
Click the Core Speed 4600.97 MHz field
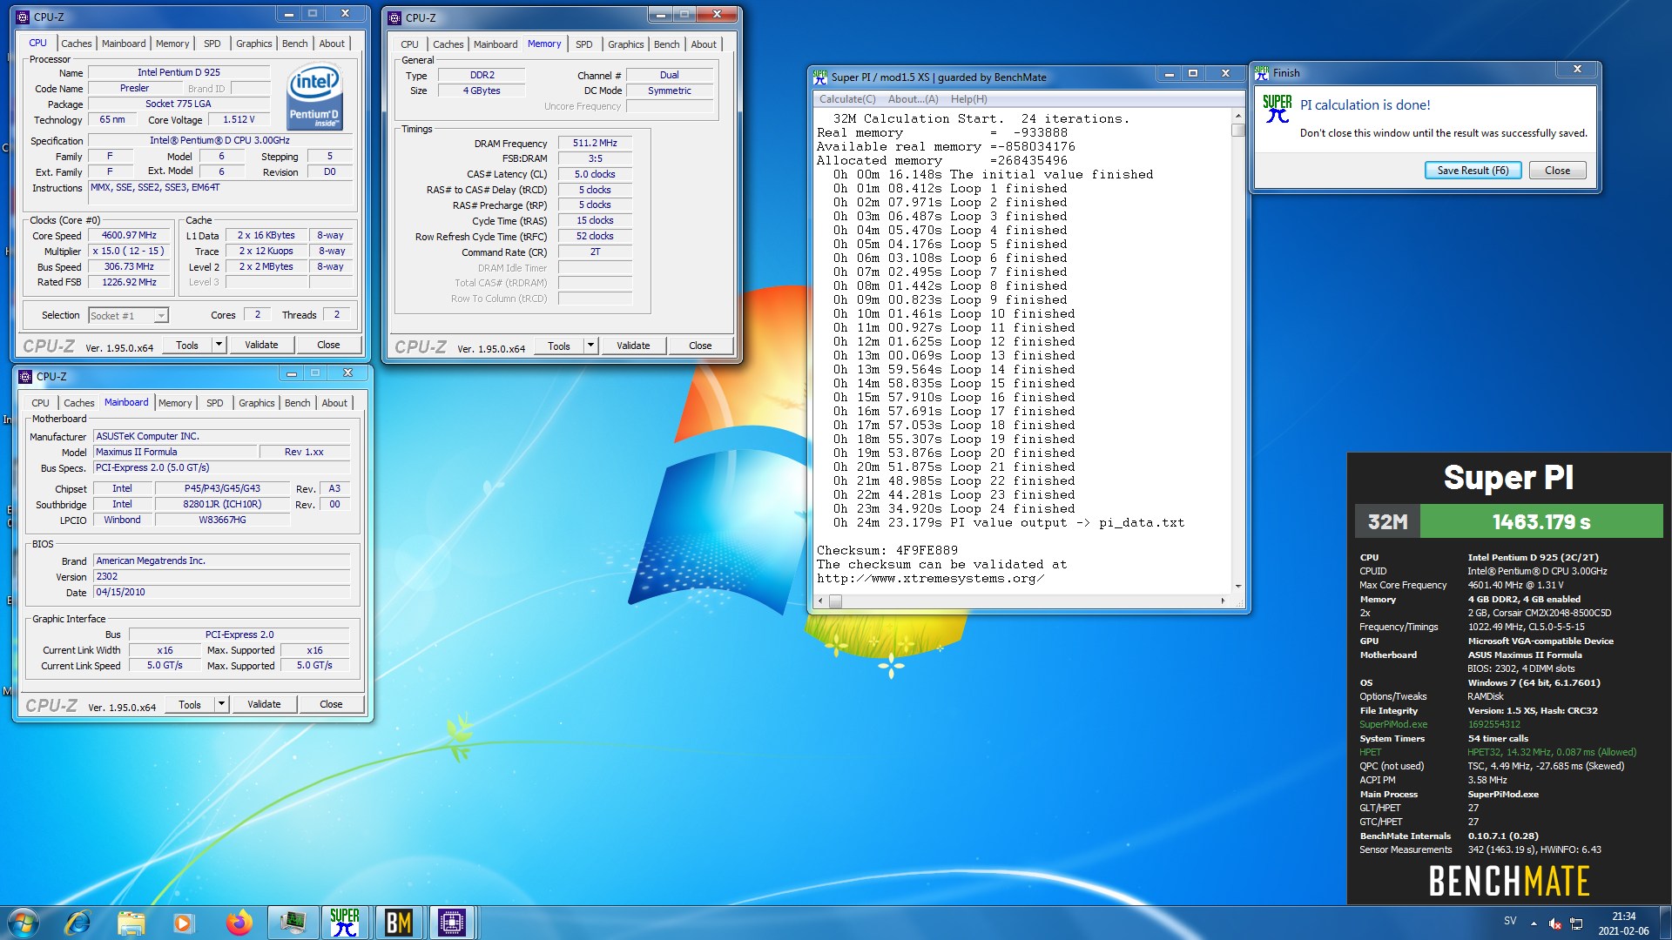(x=129, y=236)
